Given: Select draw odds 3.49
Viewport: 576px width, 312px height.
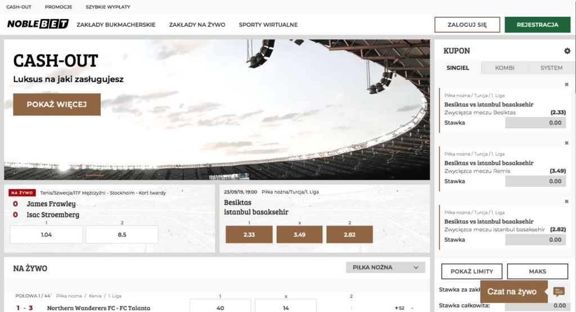Looking at the screenshot, I should pos(299,234).
